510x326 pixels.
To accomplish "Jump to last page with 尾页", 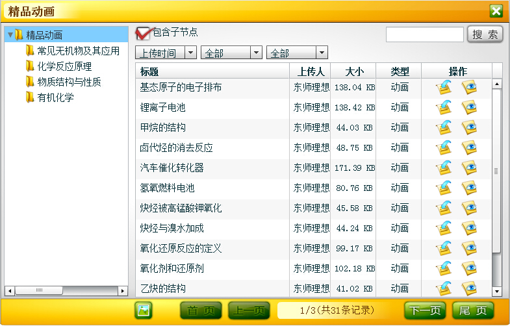I will click(x=473, y=310).
